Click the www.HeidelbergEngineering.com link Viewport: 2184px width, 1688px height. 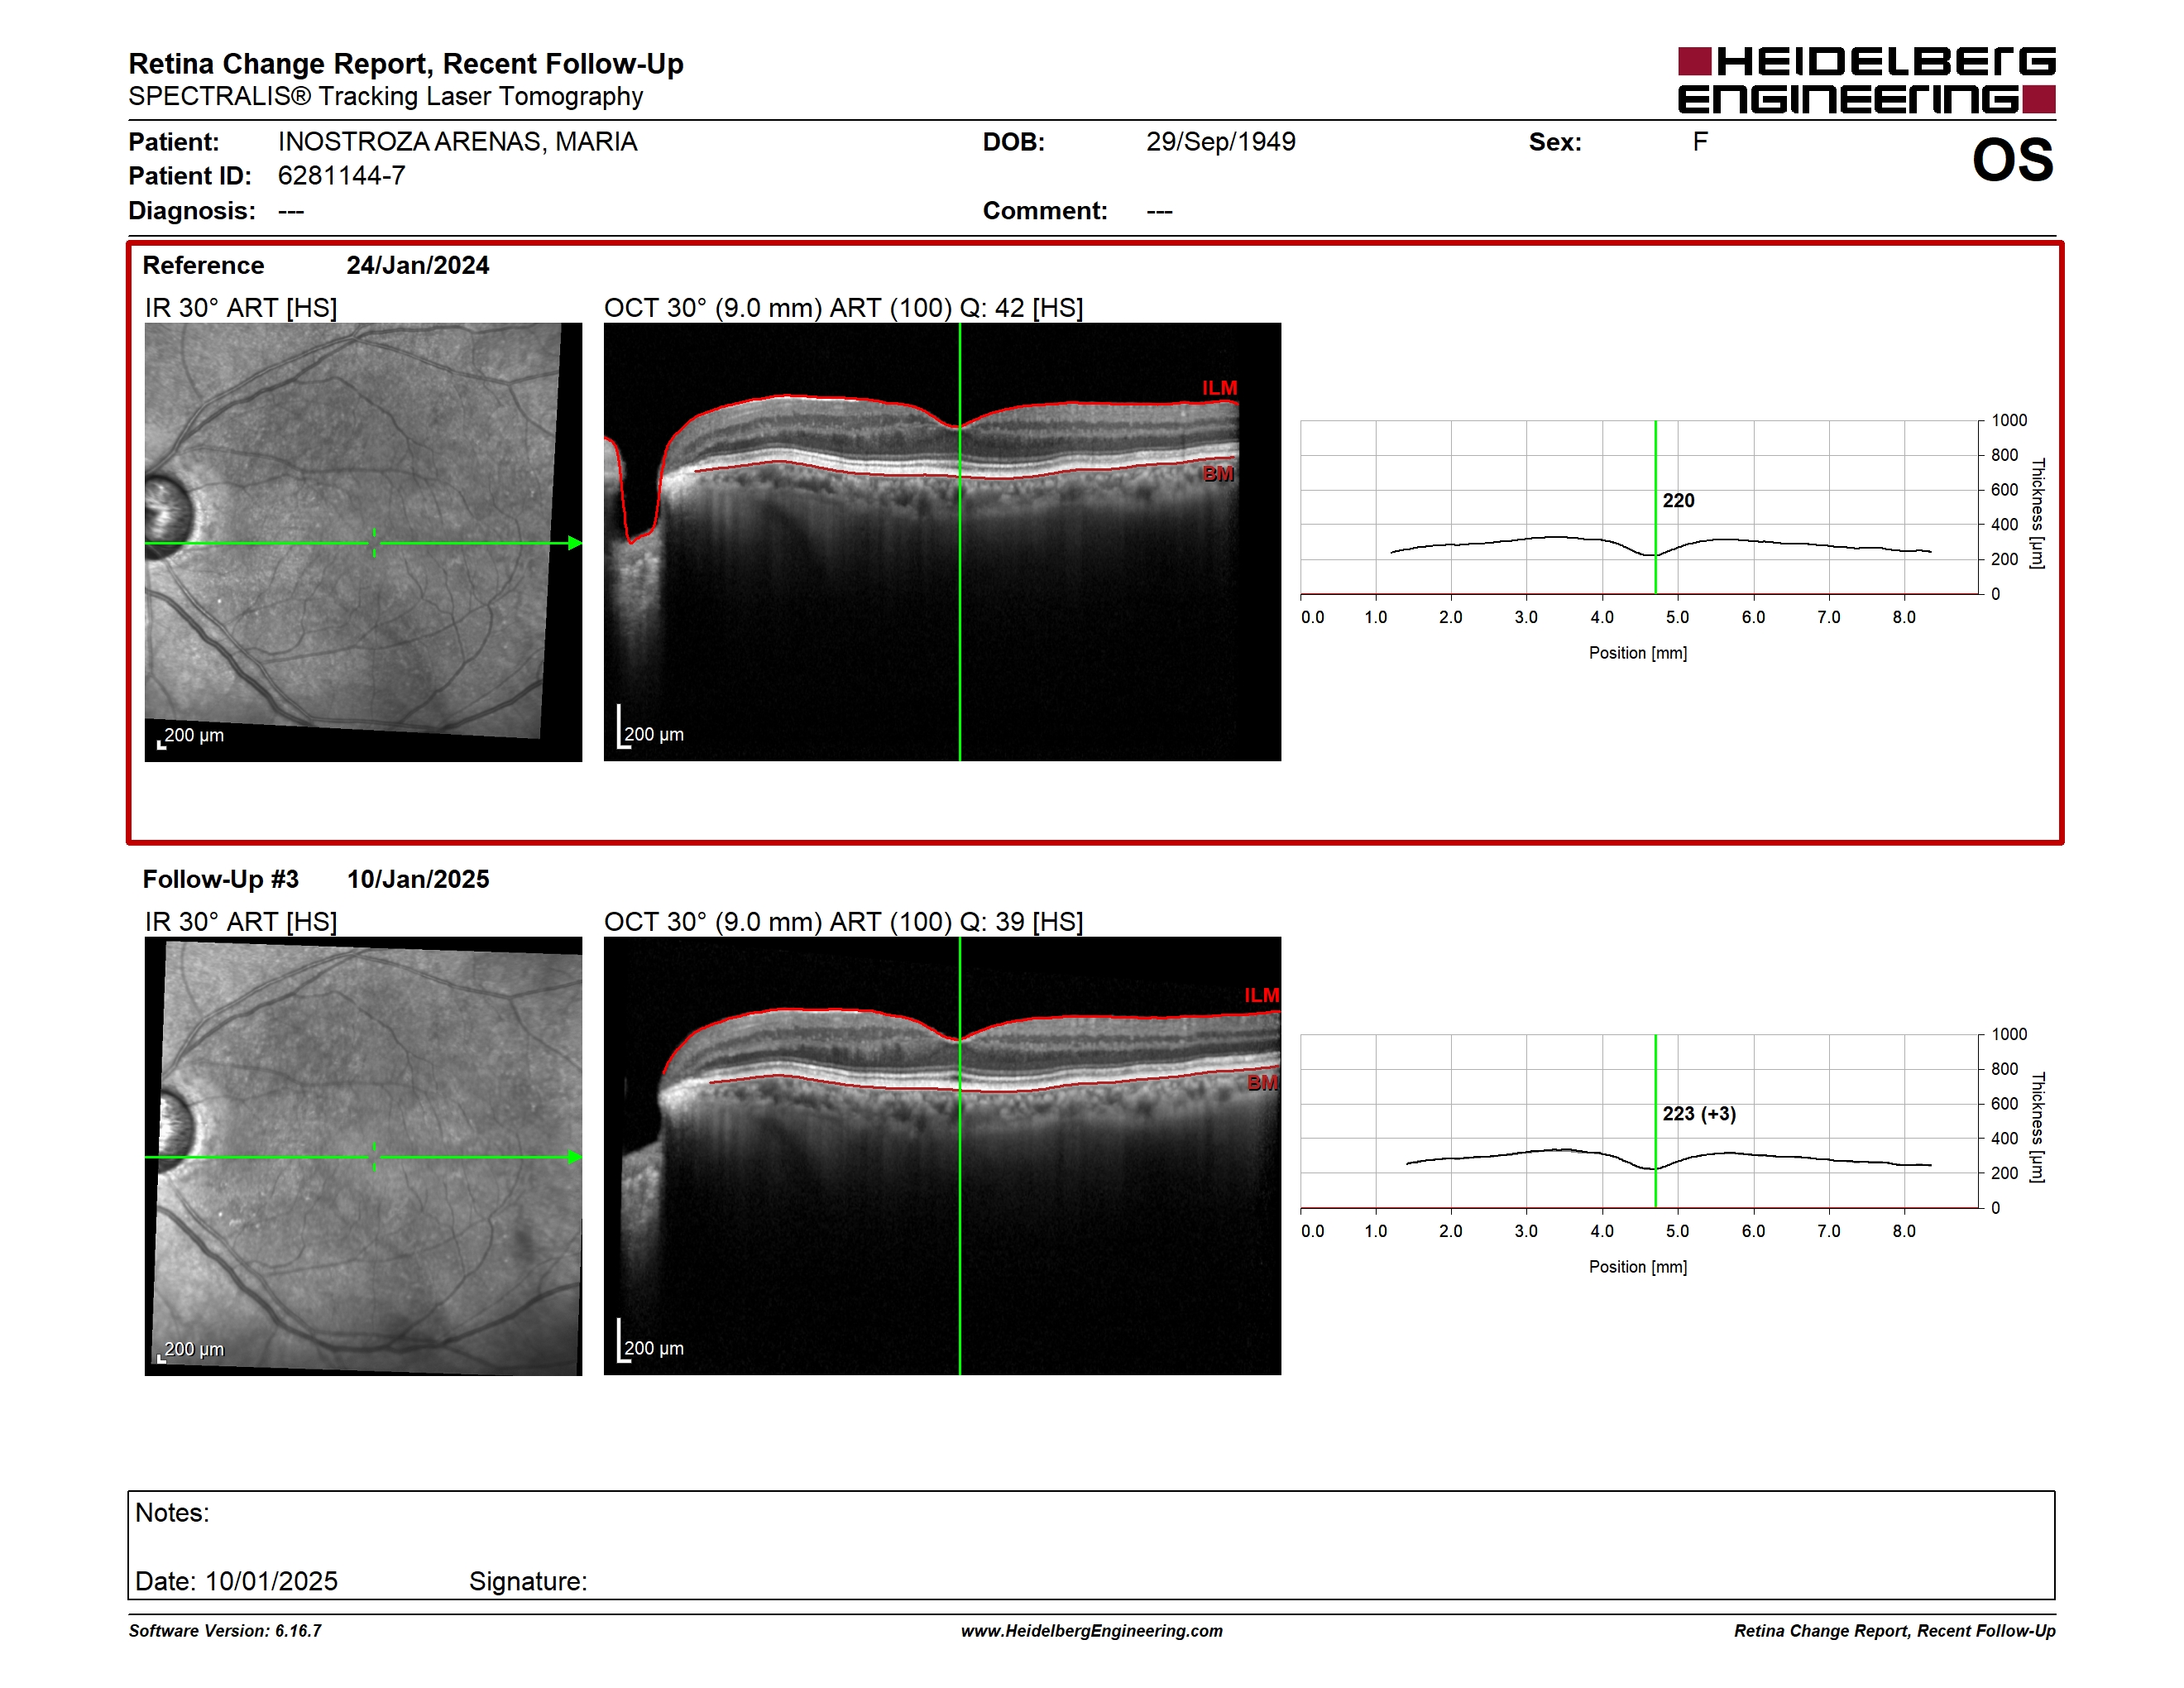pyautogui.click(x=1091, y=1631)
